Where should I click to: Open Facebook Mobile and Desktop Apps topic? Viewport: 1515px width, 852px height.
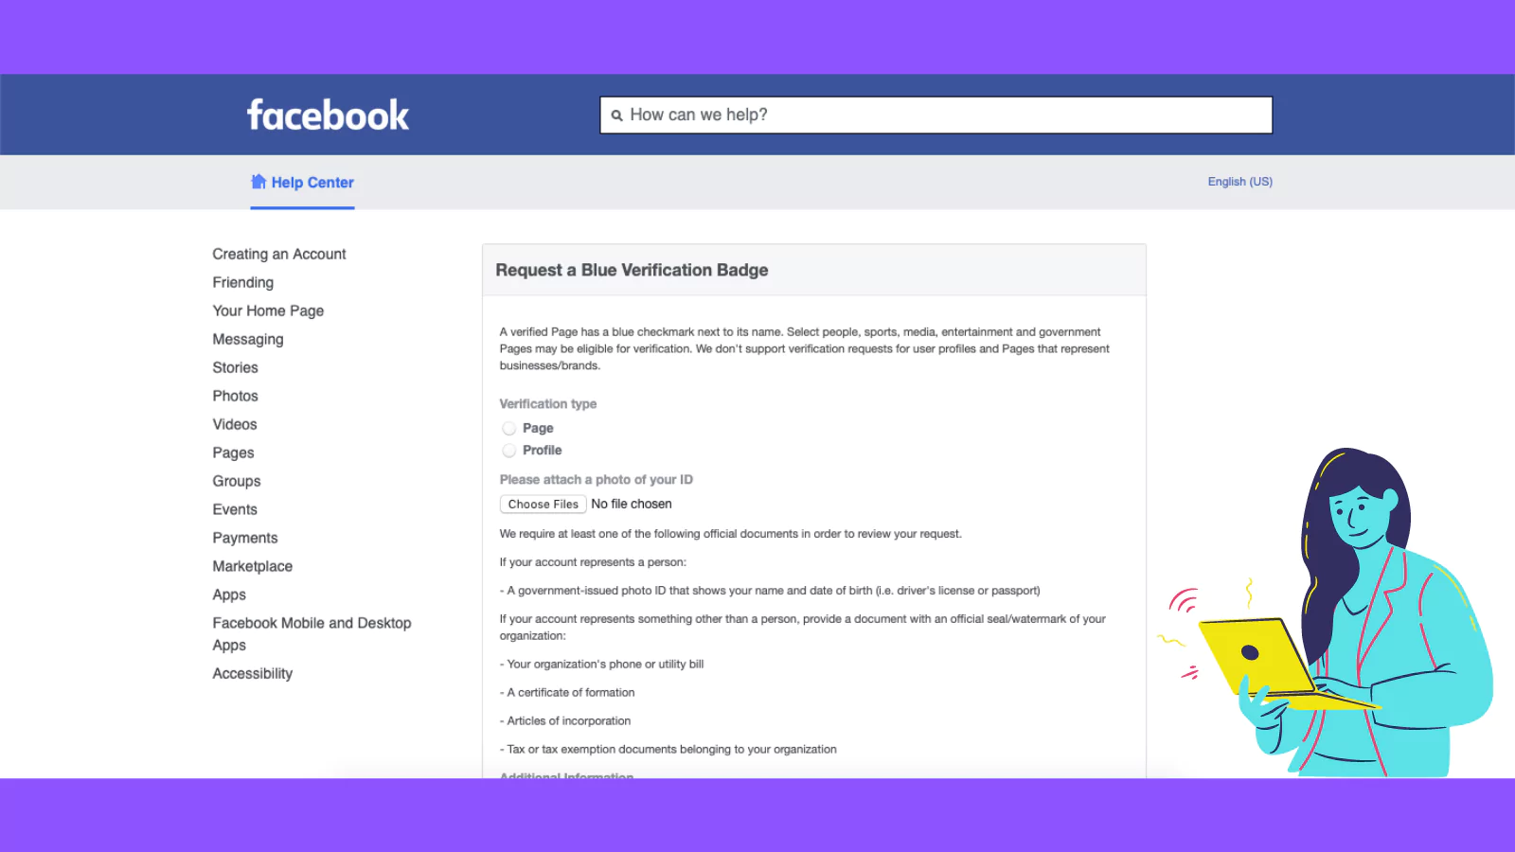(x=312, y=634)
